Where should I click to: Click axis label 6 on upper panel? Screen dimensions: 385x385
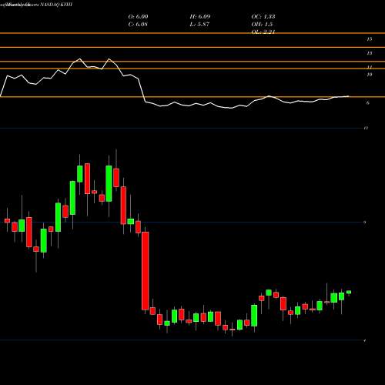368,103
